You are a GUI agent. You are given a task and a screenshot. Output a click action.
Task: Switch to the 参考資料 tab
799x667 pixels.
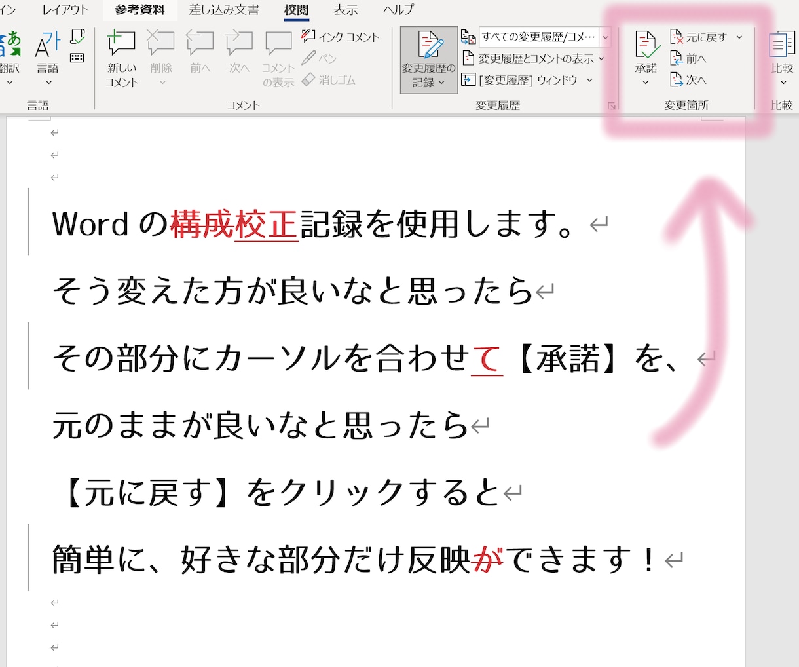point(139,10)
